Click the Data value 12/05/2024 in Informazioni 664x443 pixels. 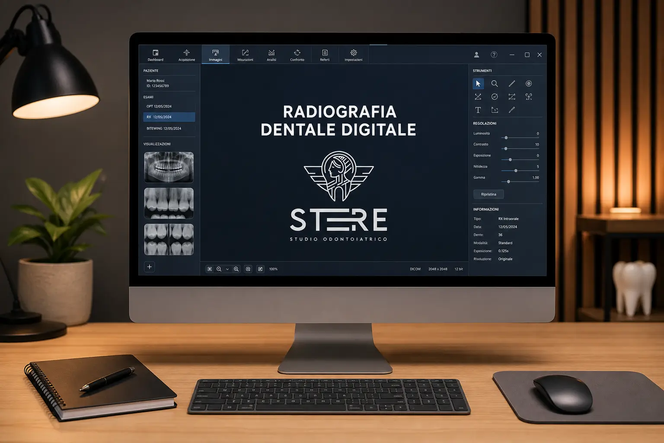click(508, 227)
